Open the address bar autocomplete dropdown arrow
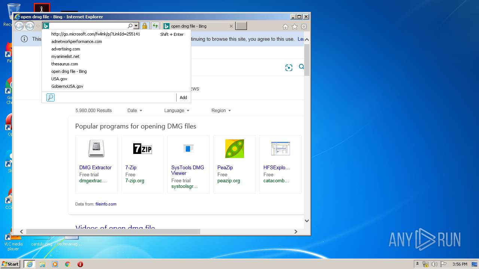 tap(136, 26)
